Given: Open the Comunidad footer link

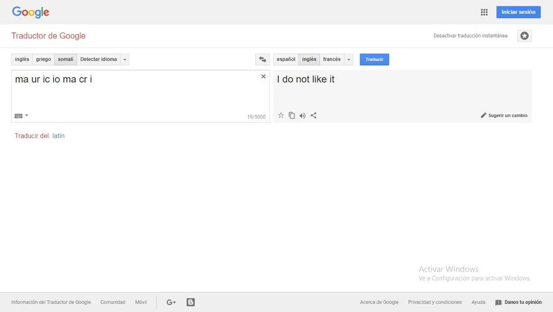Looking at the screenshot, I should coord(113,302).
